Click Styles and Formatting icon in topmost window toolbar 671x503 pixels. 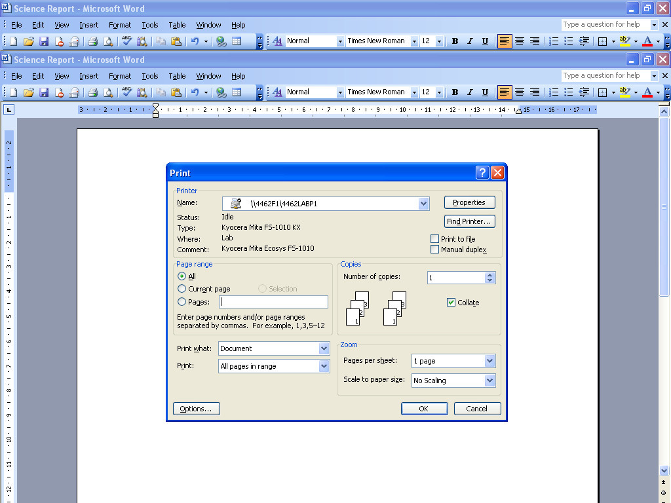click(x=277, y=41)
